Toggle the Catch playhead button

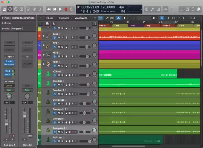(118, 18)
